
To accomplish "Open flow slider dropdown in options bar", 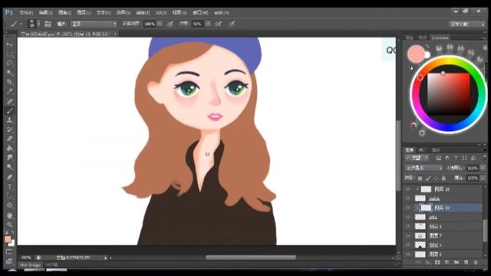I will click(x=208, y=24).
